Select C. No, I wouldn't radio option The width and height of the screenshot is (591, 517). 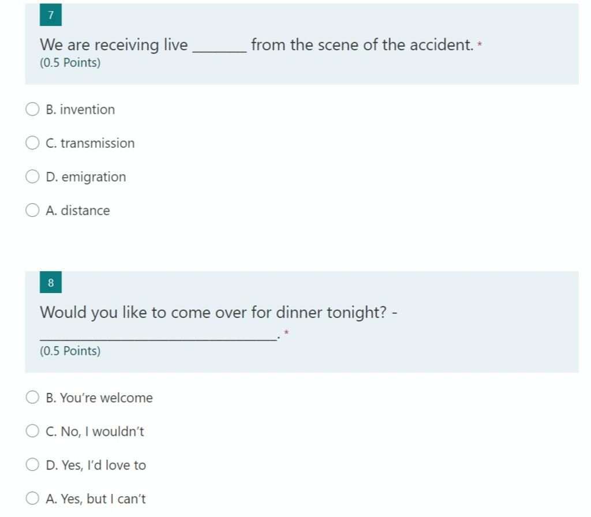[x=32, y=430]
